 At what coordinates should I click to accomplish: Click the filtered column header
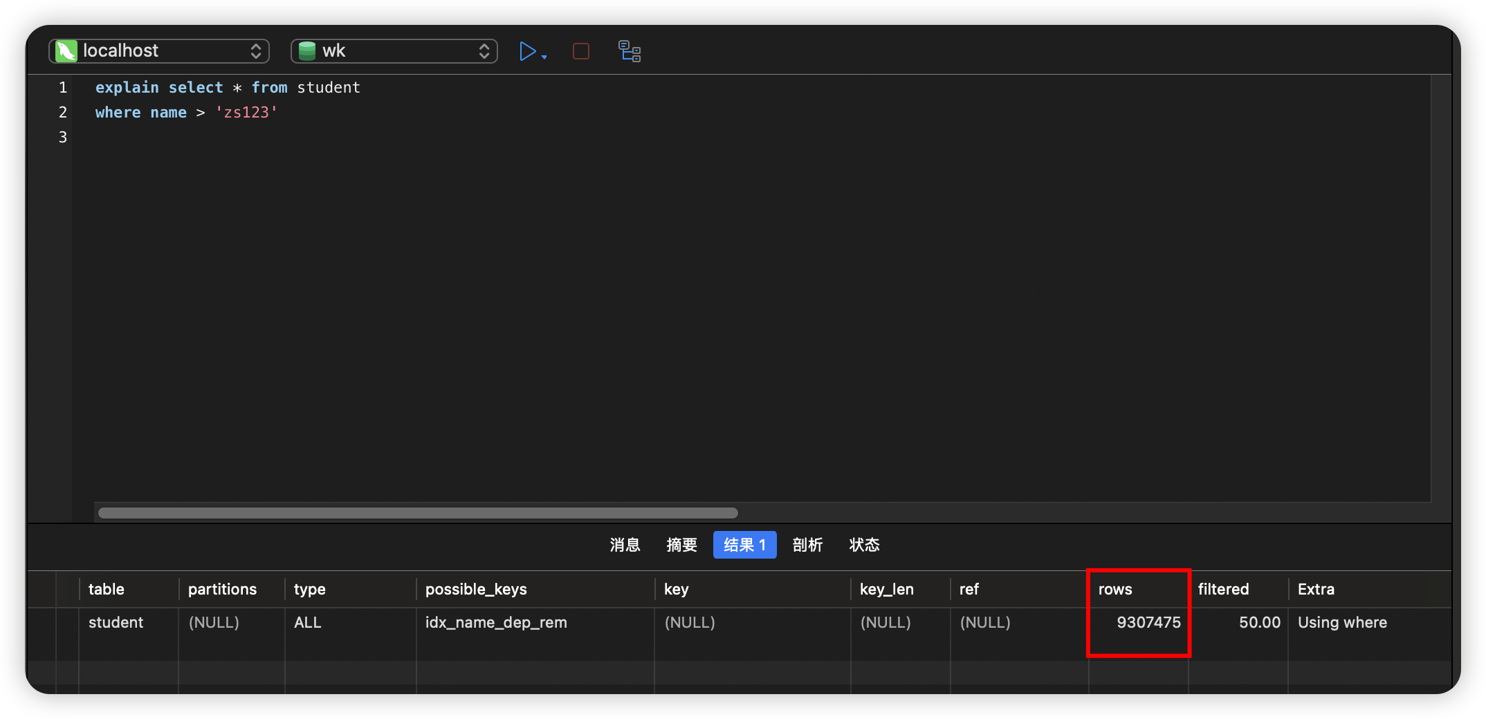1238,589
